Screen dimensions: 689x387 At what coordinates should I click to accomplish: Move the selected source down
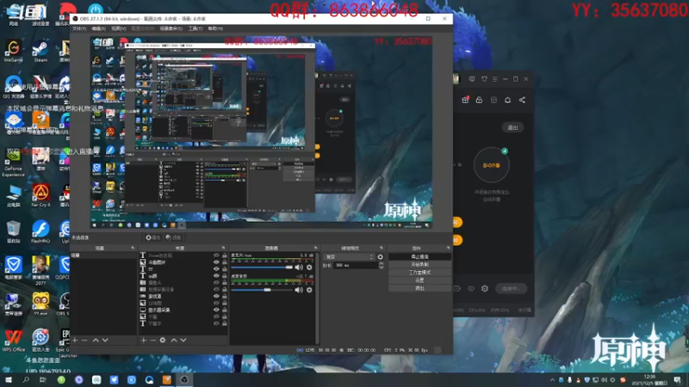click(x=183, y=340)
